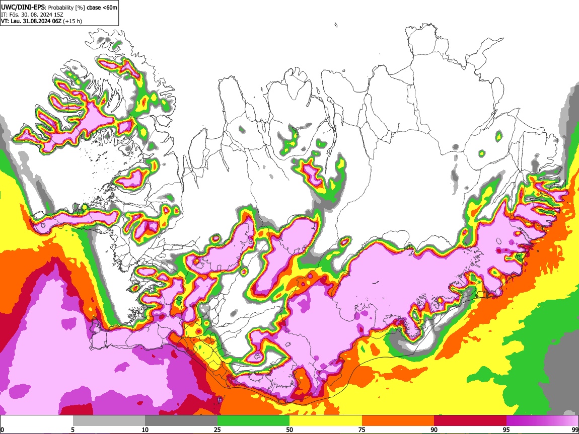The image size is (579, 434).
Task: Click the white 0–5% legend color segment
Action: (x=37, y=420)
